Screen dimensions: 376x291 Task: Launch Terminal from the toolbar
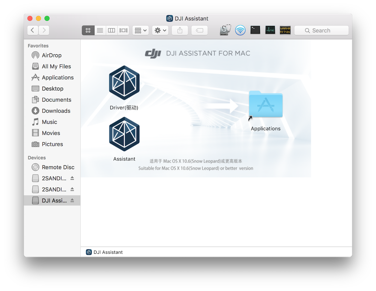(x=255, y=30)
